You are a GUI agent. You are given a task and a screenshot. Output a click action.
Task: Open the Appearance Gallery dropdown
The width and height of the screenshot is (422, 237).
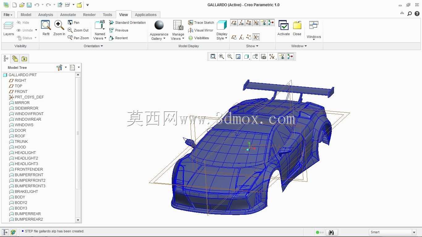point(159,36)
